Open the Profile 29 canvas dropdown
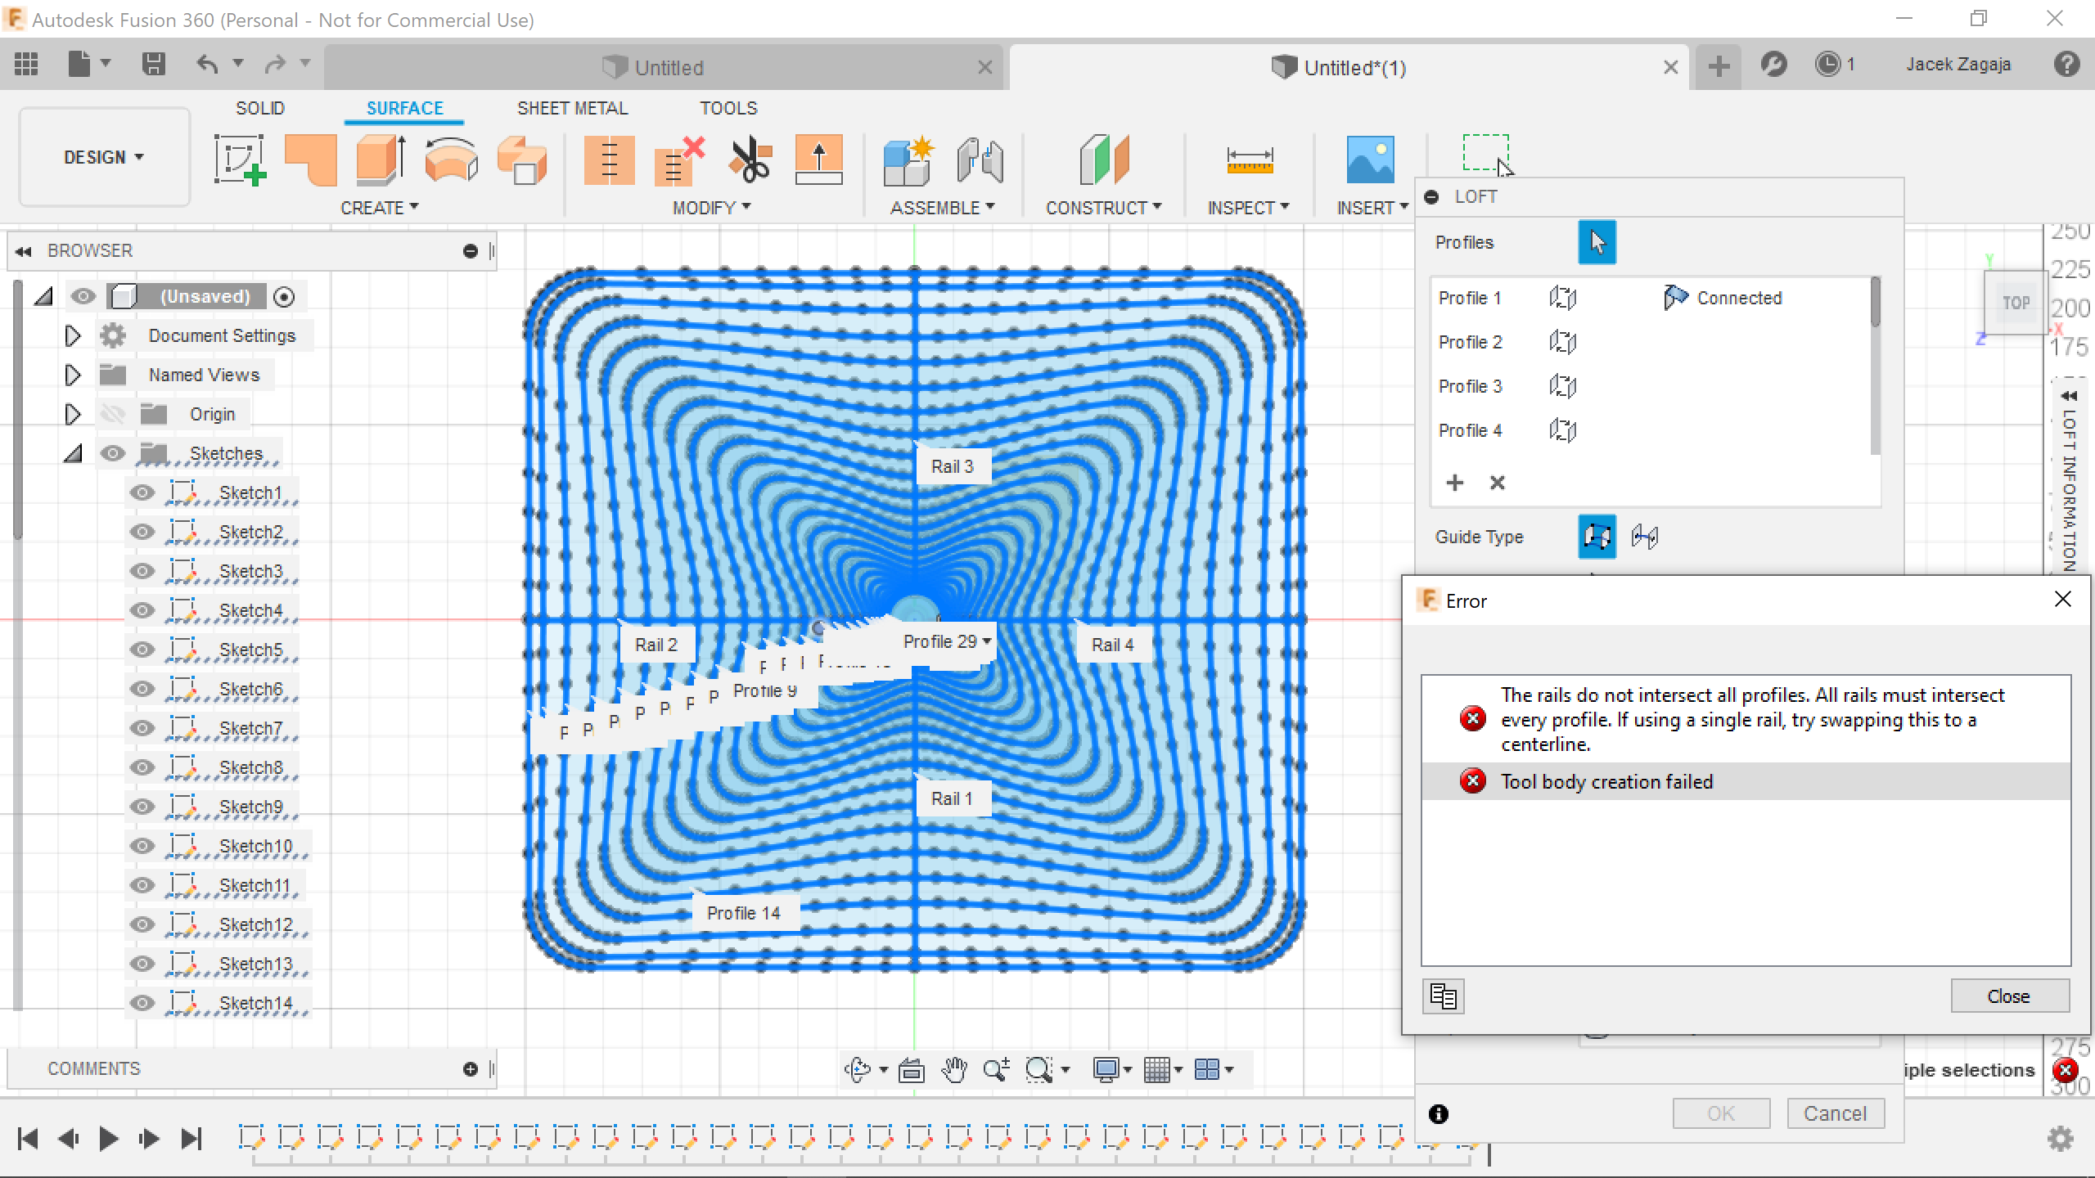The width and height of the screenshot is (2095, 1178). (x=987, y=641)
